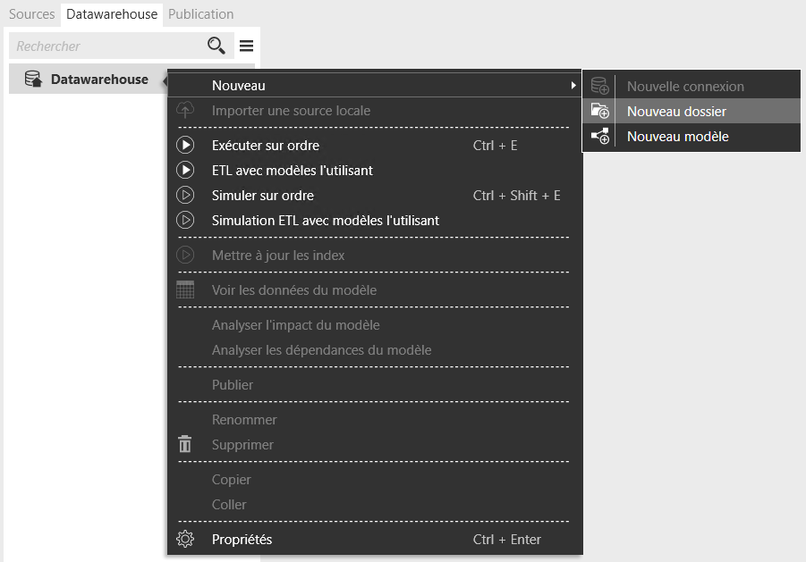Screen dimensions: 806x562
Task: Click the Datawarehouse database icon
Action: point(33,80)
